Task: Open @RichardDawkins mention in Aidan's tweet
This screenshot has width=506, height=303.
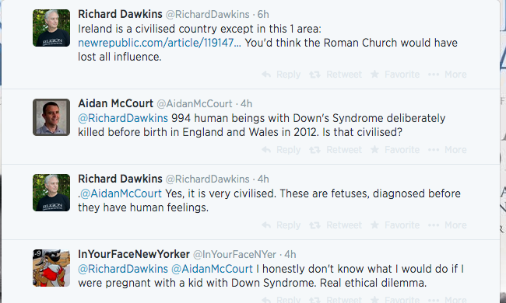Action: click(x=123, y=118)
